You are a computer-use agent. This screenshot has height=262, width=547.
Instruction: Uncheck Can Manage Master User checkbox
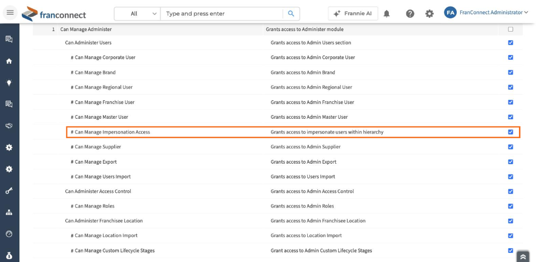click(x=511, y=117)
